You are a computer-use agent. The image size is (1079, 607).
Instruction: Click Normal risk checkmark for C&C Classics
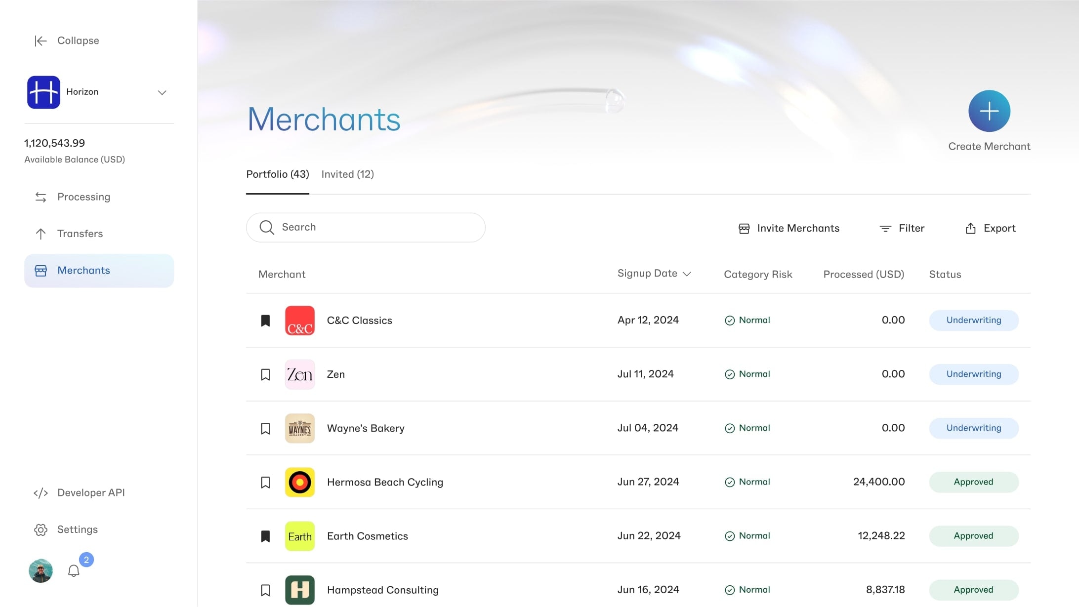pyautogui.click(x=730, y=321)
